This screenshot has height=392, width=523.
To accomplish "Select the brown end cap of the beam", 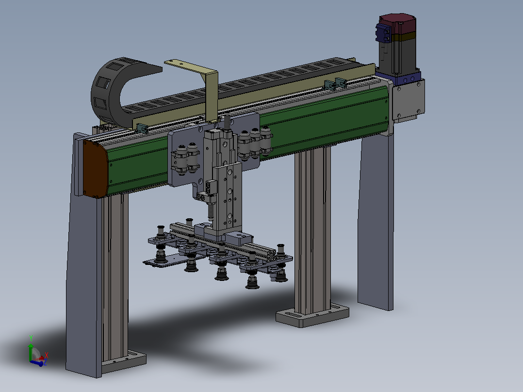I will click(x=95, y=169).
